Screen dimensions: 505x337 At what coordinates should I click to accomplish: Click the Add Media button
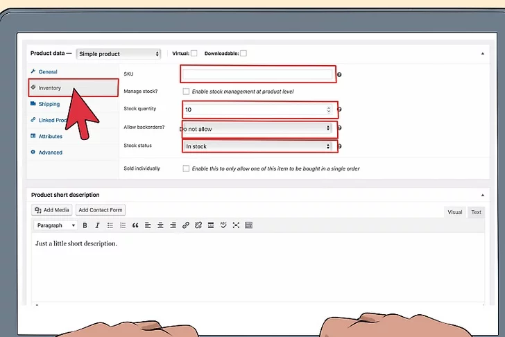coord(51,210)
